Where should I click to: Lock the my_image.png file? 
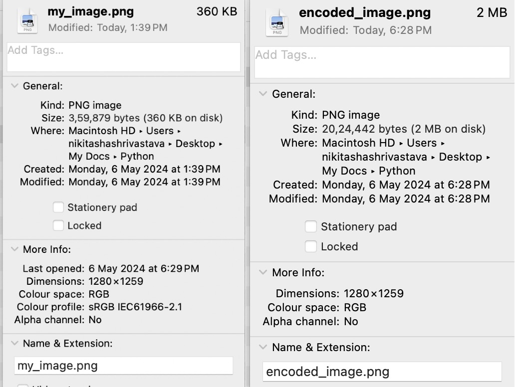pos(58,225)
